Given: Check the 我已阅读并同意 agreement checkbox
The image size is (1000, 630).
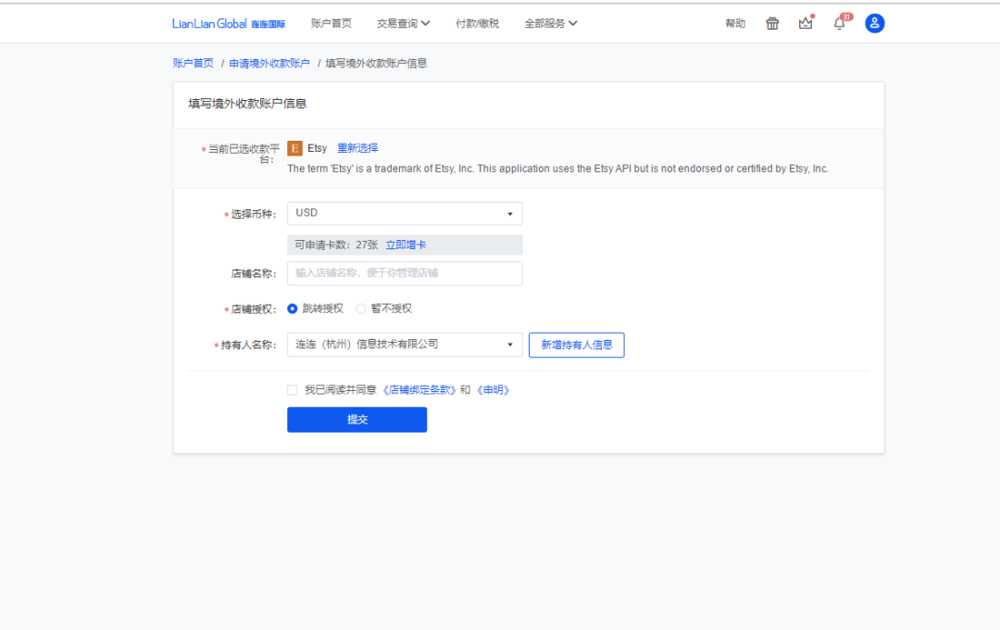Looking at the screenshot, I should point(293,389).
